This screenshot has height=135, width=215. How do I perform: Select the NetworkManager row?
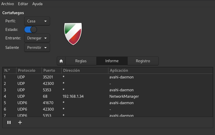point(108,96)
